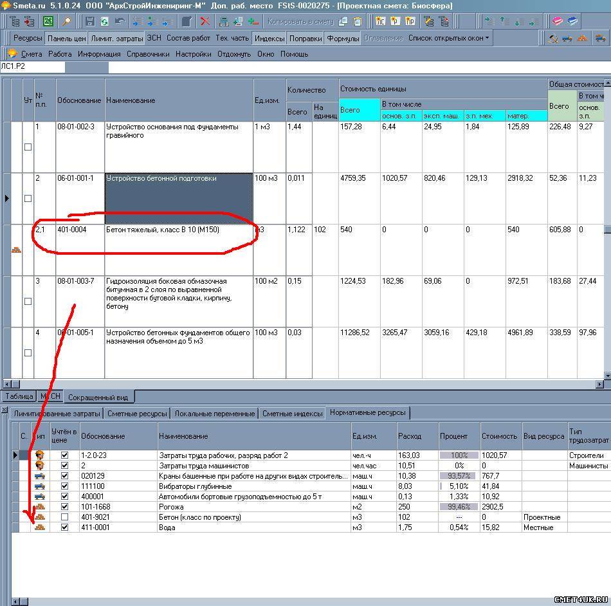611x606 pixels.
Task: Uncheck the checkbox for Вода resource
Action: [64, 528]
